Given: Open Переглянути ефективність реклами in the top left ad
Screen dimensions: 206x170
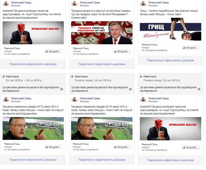Looking at the screenshot, I should tap(33, 64).
